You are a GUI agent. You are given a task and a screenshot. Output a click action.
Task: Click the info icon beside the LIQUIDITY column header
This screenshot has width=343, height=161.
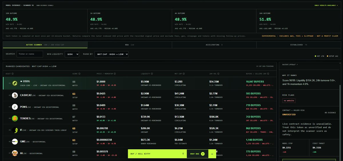151,74
